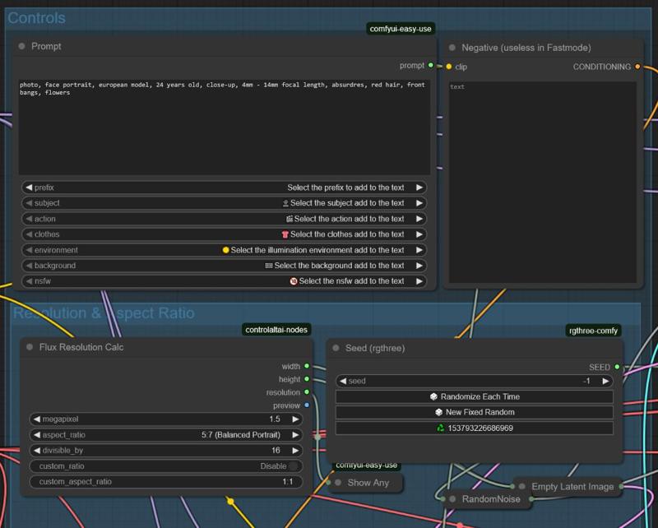658x528 pixels.
Task: Click the controlaltai-nodes badge
Action: [276, 330]
